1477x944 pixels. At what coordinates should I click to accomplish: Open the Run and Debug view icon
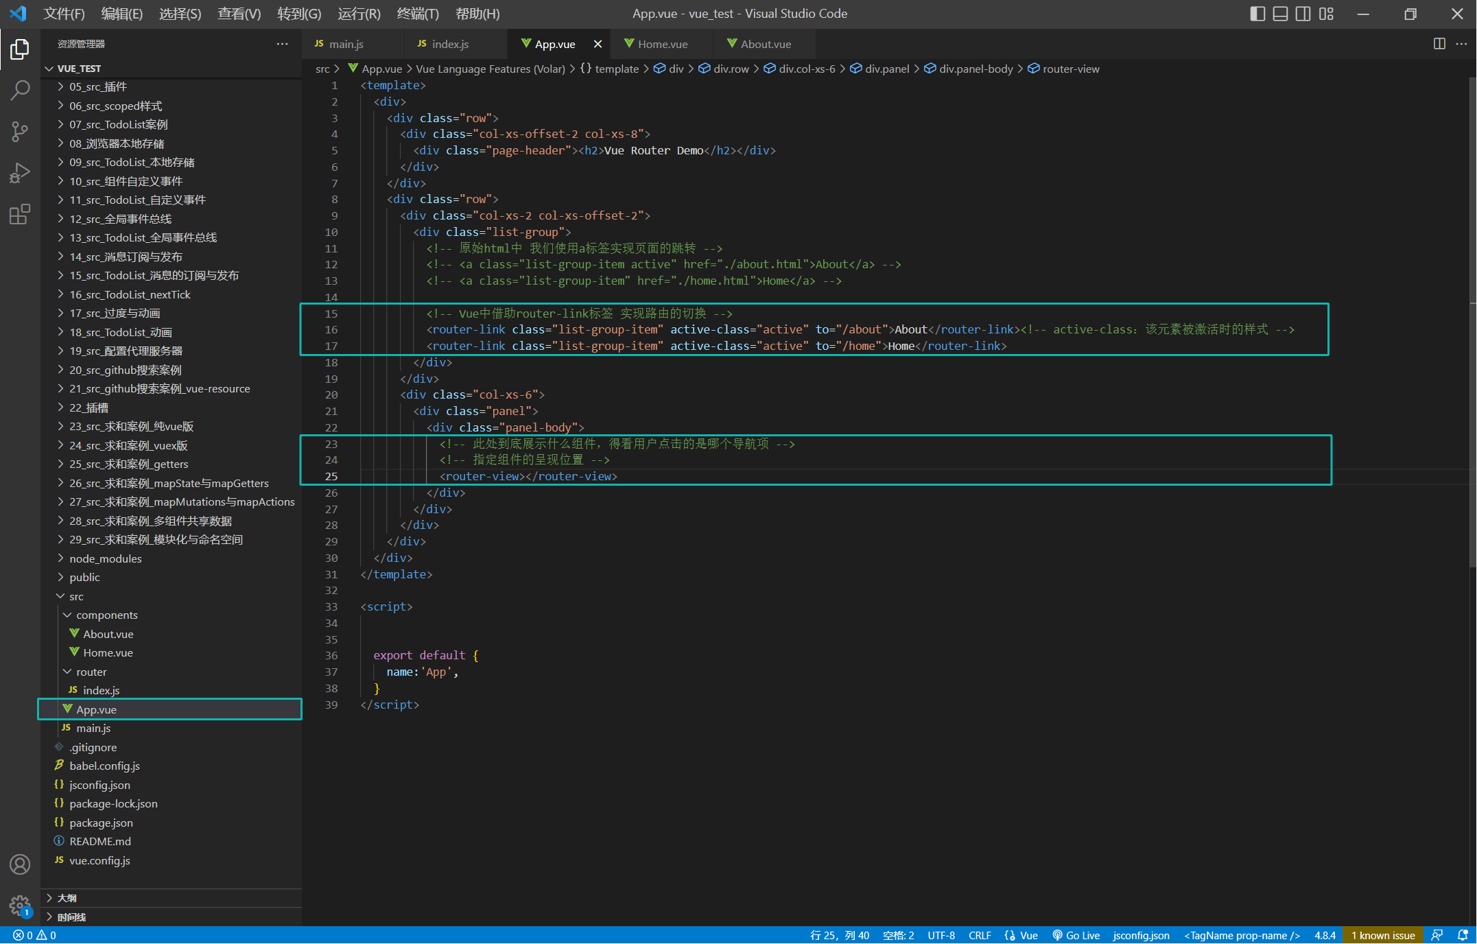(x=20, y=173)
